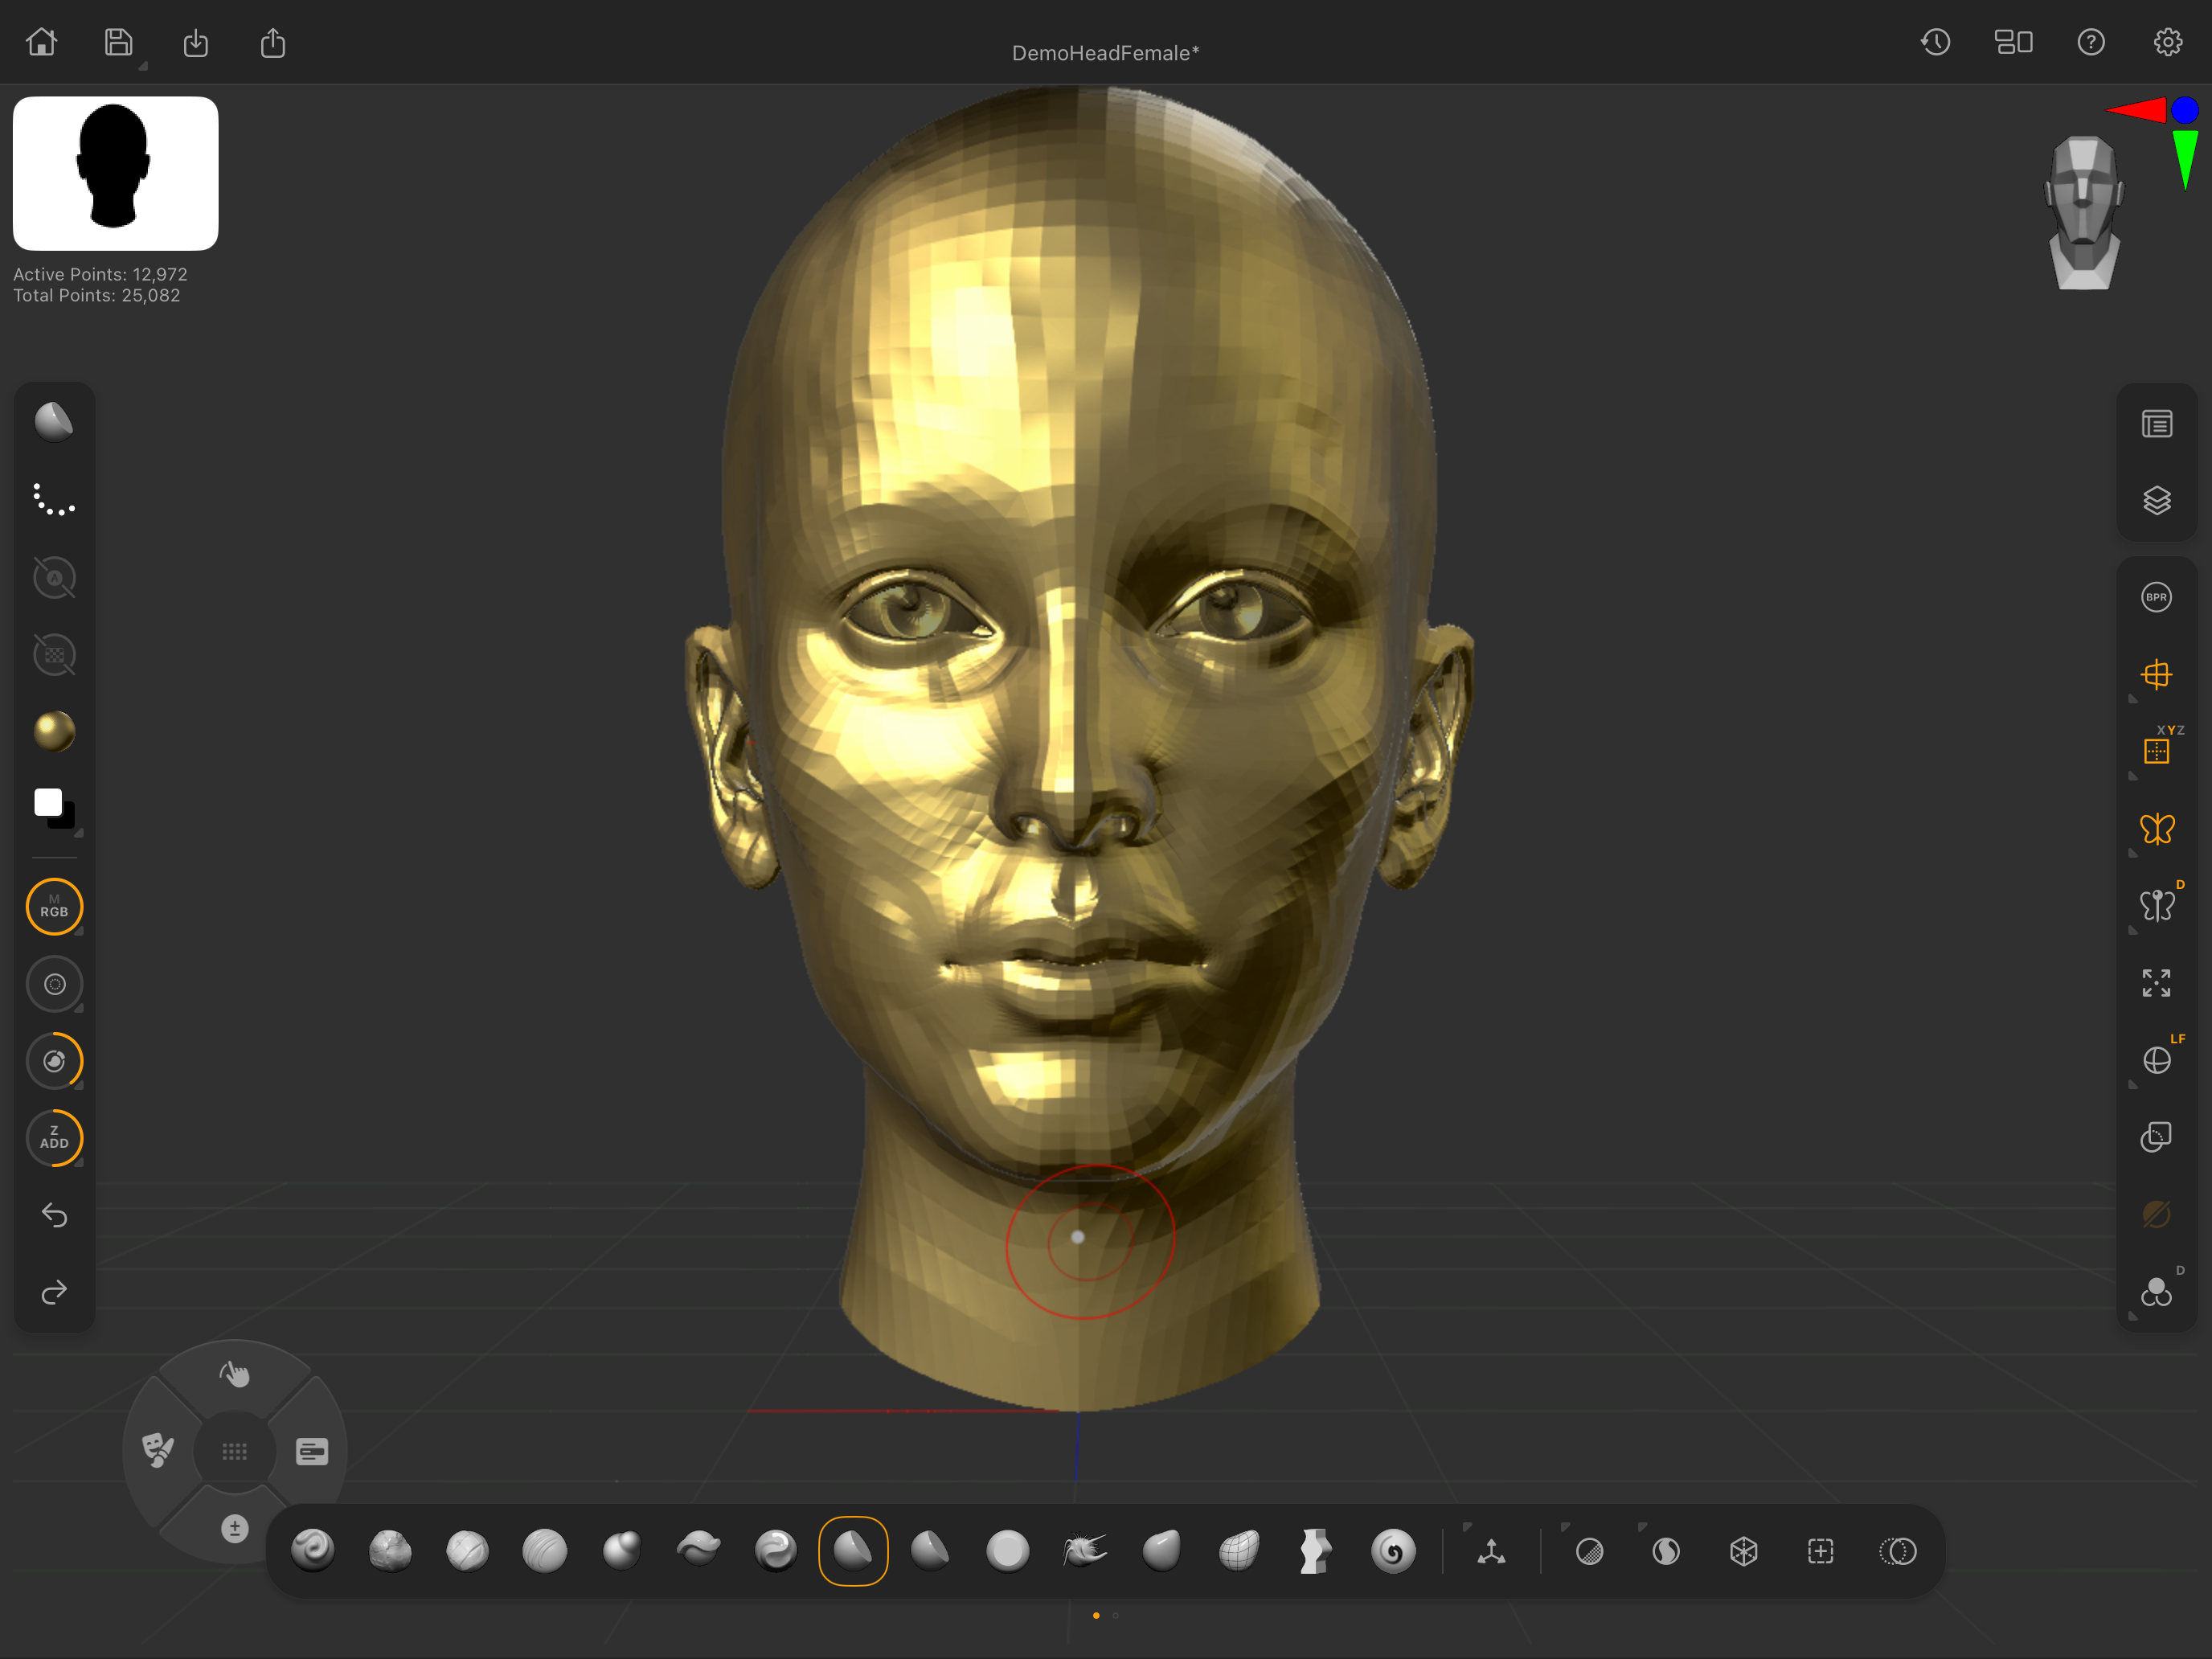The height and width of the screenshot is (1659, 2212).
Task: Click the frame mesh arrows icon
Action: tap(2156, 983)
